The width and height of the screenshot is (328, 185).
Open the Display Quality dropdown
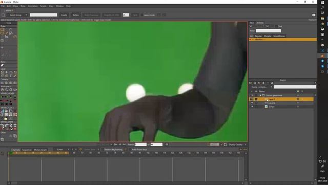tap(237, 144)
